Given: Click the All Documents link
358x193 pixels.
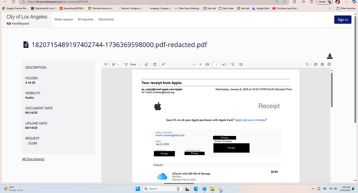Looking at the screenshot, I should pos(33,159).
